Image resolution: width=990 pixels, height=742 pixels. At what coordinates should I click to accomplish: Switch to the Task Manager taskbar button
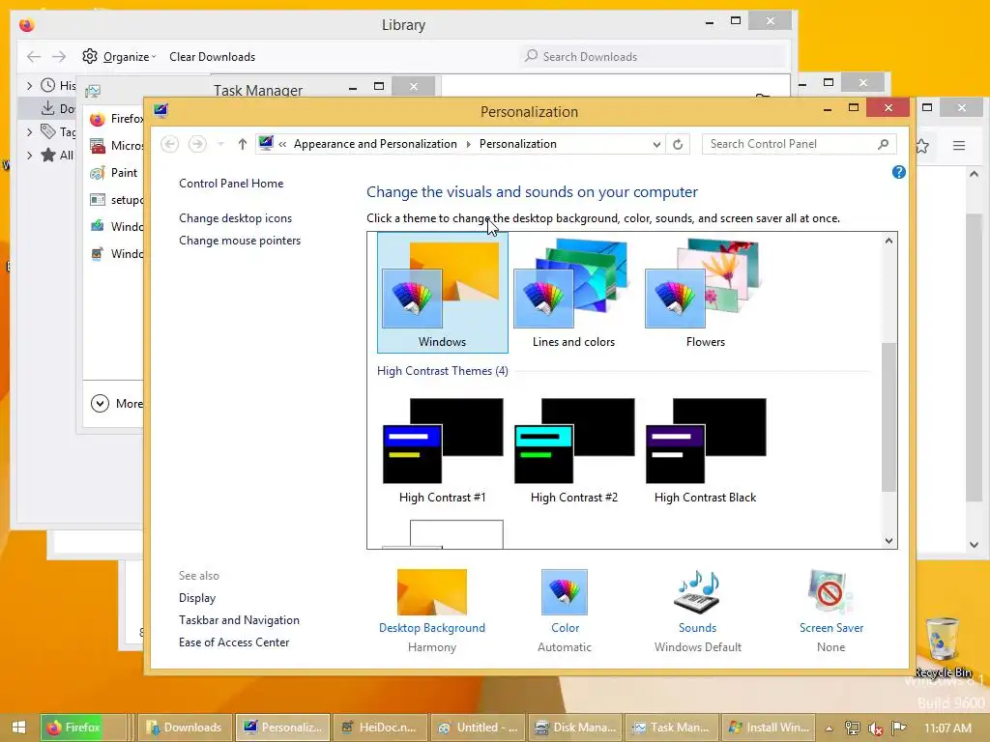coord(672,728)
